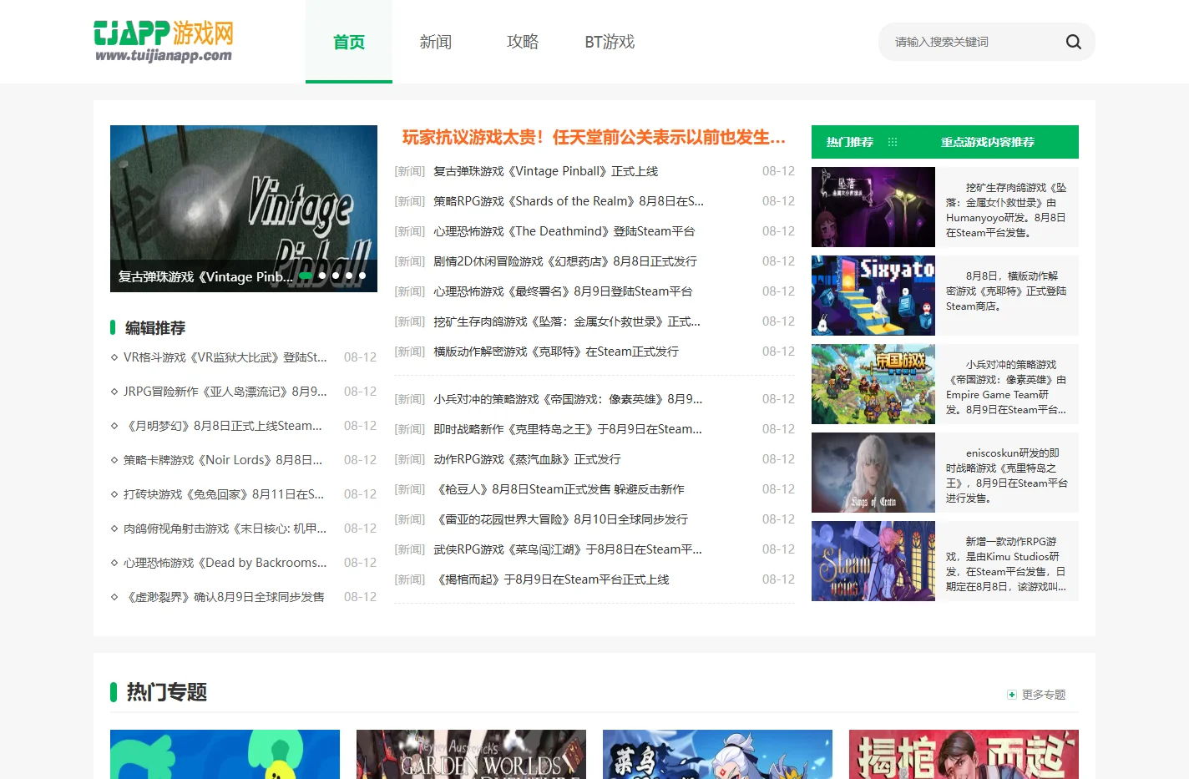Open news 《揭棺而起》于8月9日在Steam平台

551,579
